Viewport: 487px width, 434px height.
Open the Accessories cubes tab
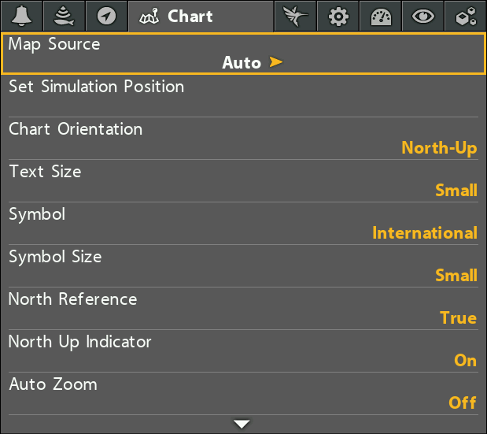[x=465, y=16]
